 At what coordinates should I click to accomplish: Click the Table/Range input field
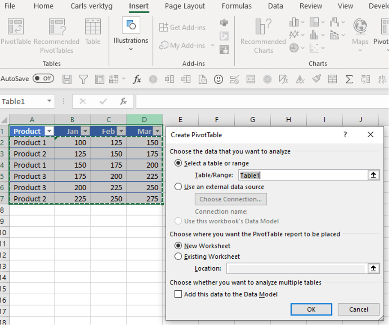click(x=303, y=175)
